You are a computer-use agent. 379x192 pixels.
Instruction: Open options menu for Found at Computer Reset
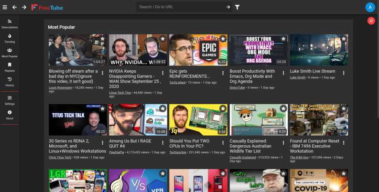(344, 143)
